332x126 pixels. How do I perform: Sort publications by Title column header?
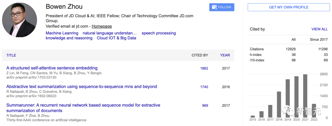tap(11, 55)
